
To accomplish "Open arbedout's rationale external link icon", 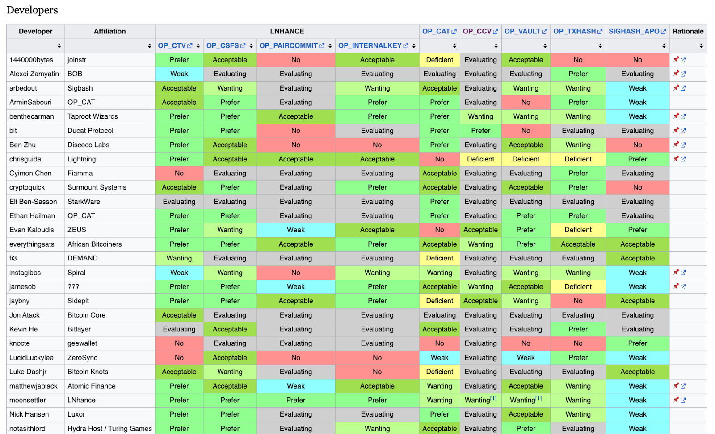I will (x=683, y=88).
